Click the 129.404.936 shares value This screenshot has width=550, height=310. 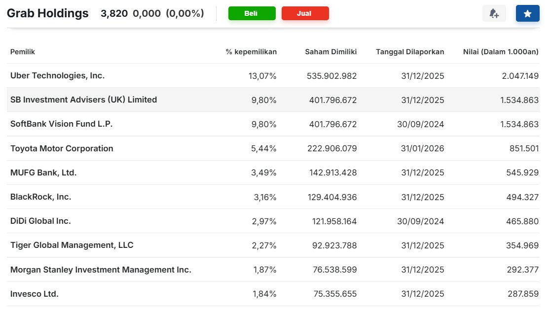[x=332, y=197]
